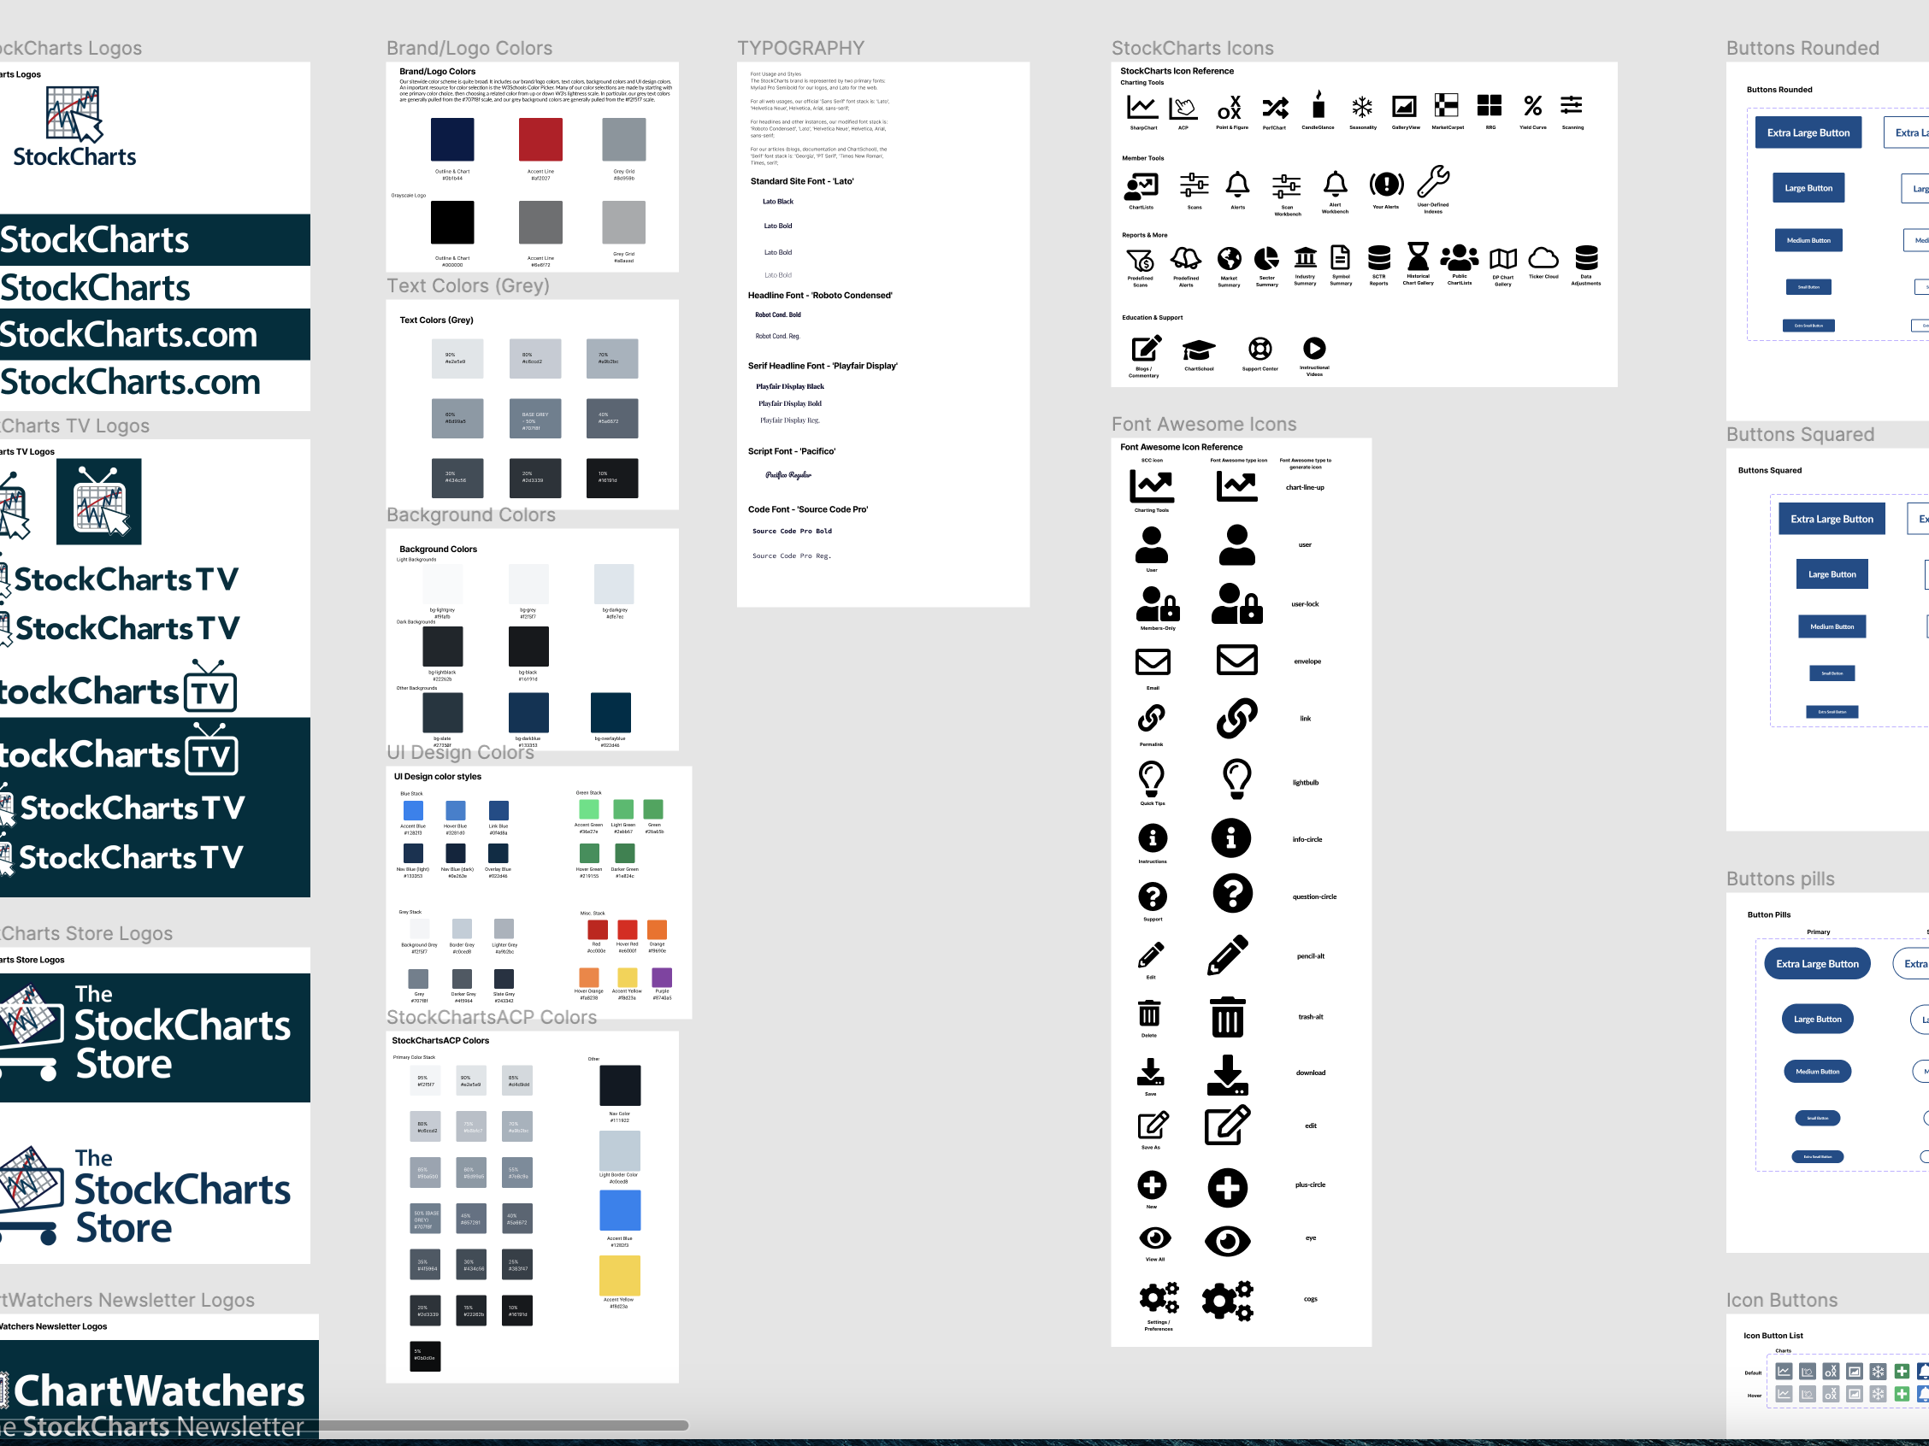Click the Ticker Cloud icon
Viewport: 1929px width, 1446px height.
coord(1543,258)
